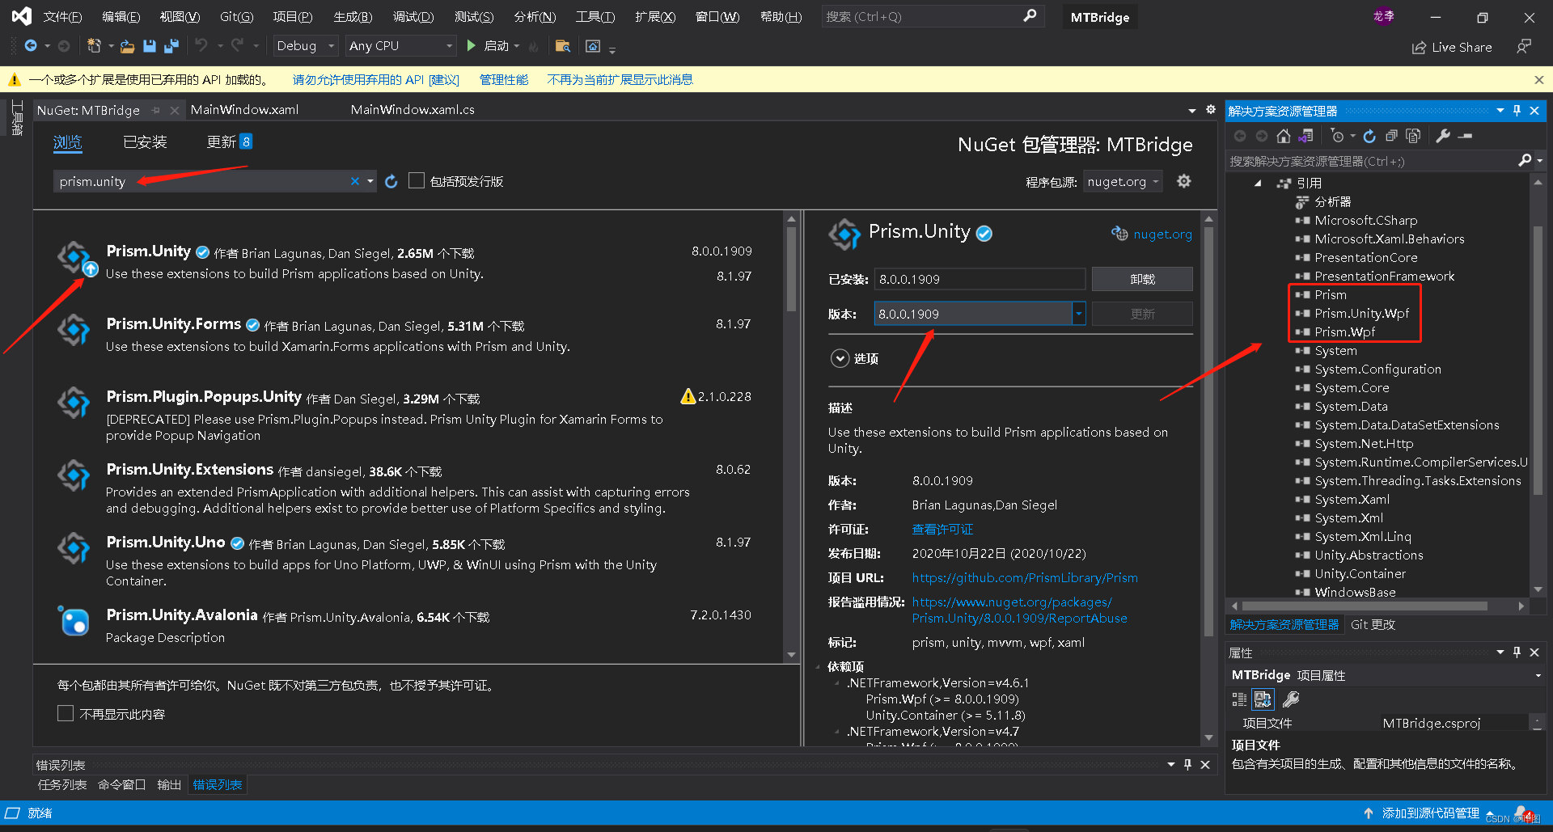Open the Debug configuration dropdown
This screenshot has height=832, width=1553.
(305, 46)
